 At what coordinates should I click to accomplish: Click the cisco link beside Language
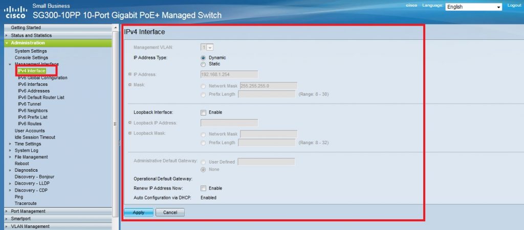point(411,5)
